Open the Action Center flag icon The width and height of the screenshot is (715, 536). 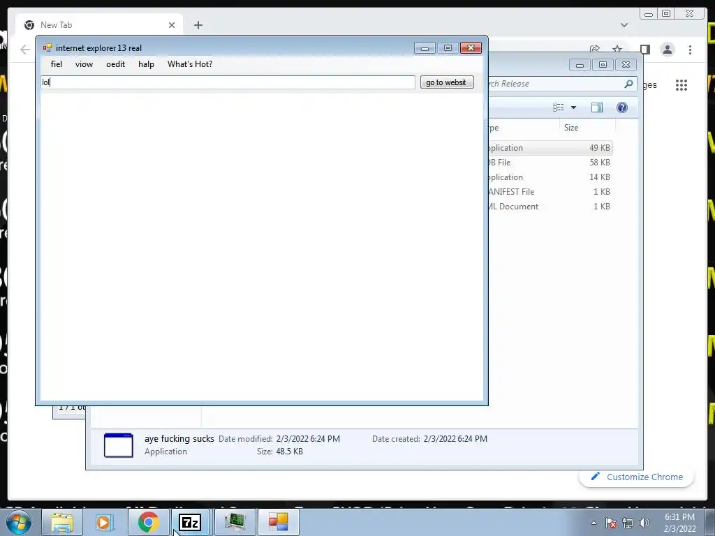[610, 523]
